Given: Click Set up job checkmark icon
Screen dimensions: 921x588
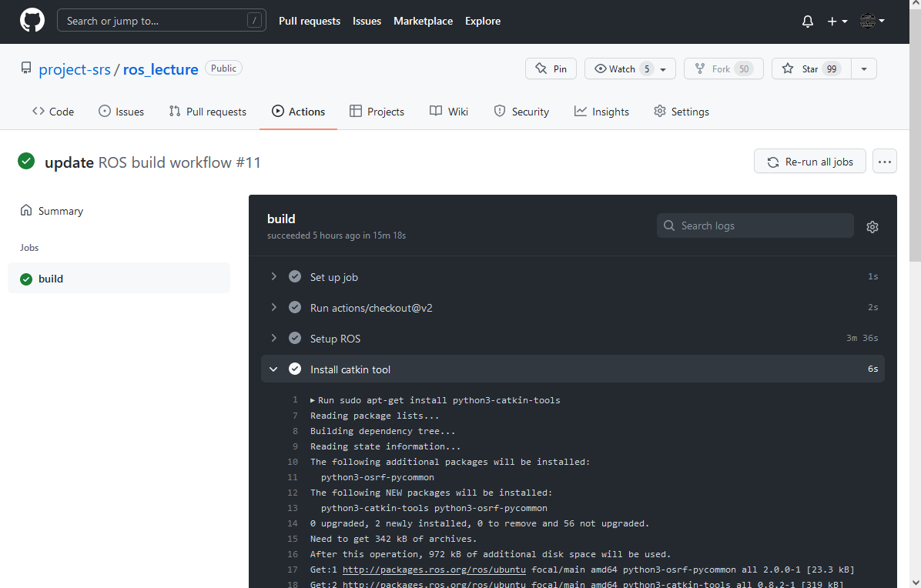Looking at the screenshot, I should click(x=295, y=276).
